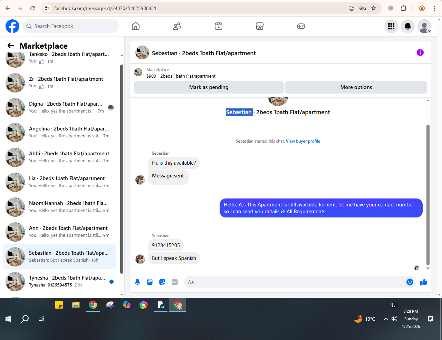Launch Copilot from the taskbar

pos(127,305)
